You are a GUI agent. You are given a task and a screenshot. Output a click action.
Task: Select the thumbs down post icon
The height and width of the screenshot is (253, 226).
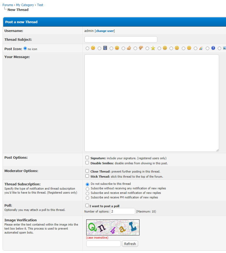135,48
